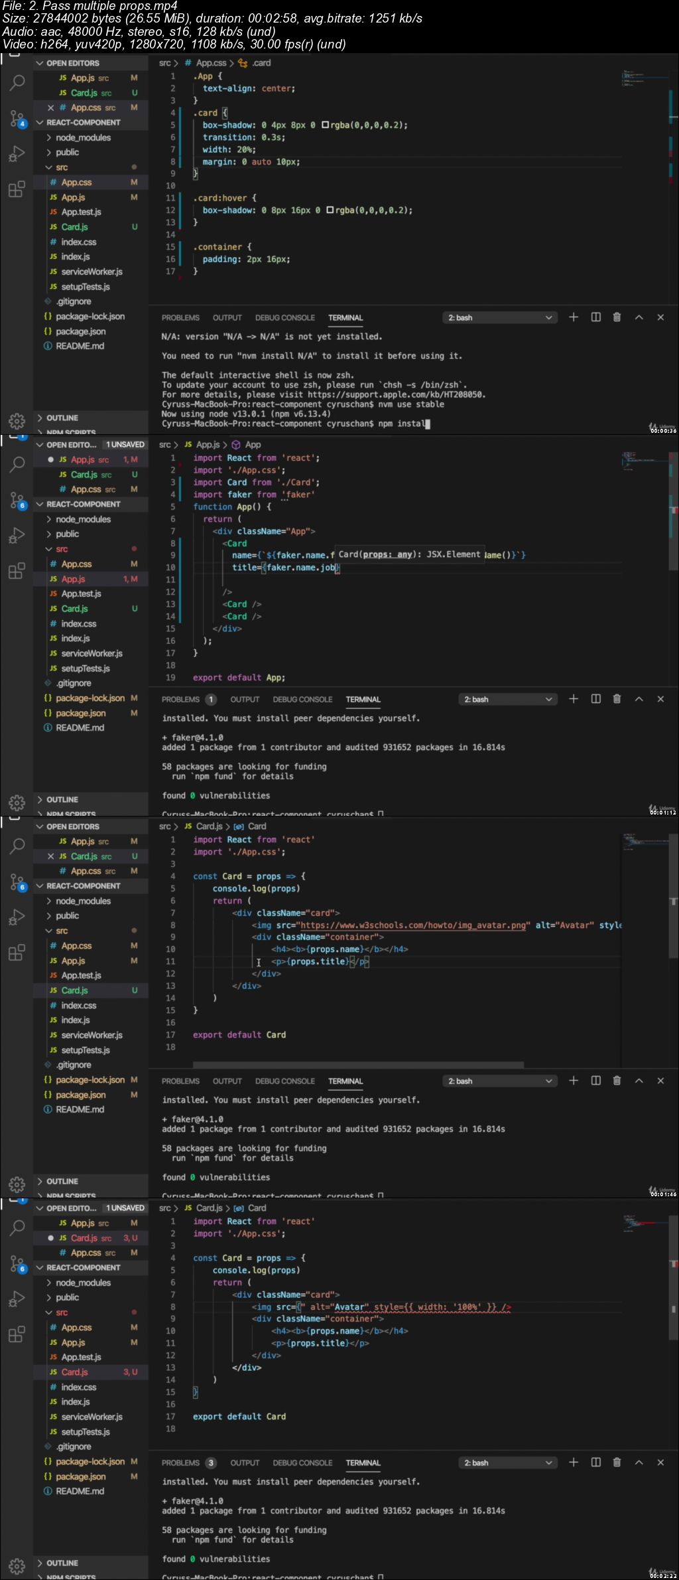The width and height of the screenshot is (679, 1580).
Task: Open Search in the 00:01:46 frame's activity bar
Action: coord(17,846)
